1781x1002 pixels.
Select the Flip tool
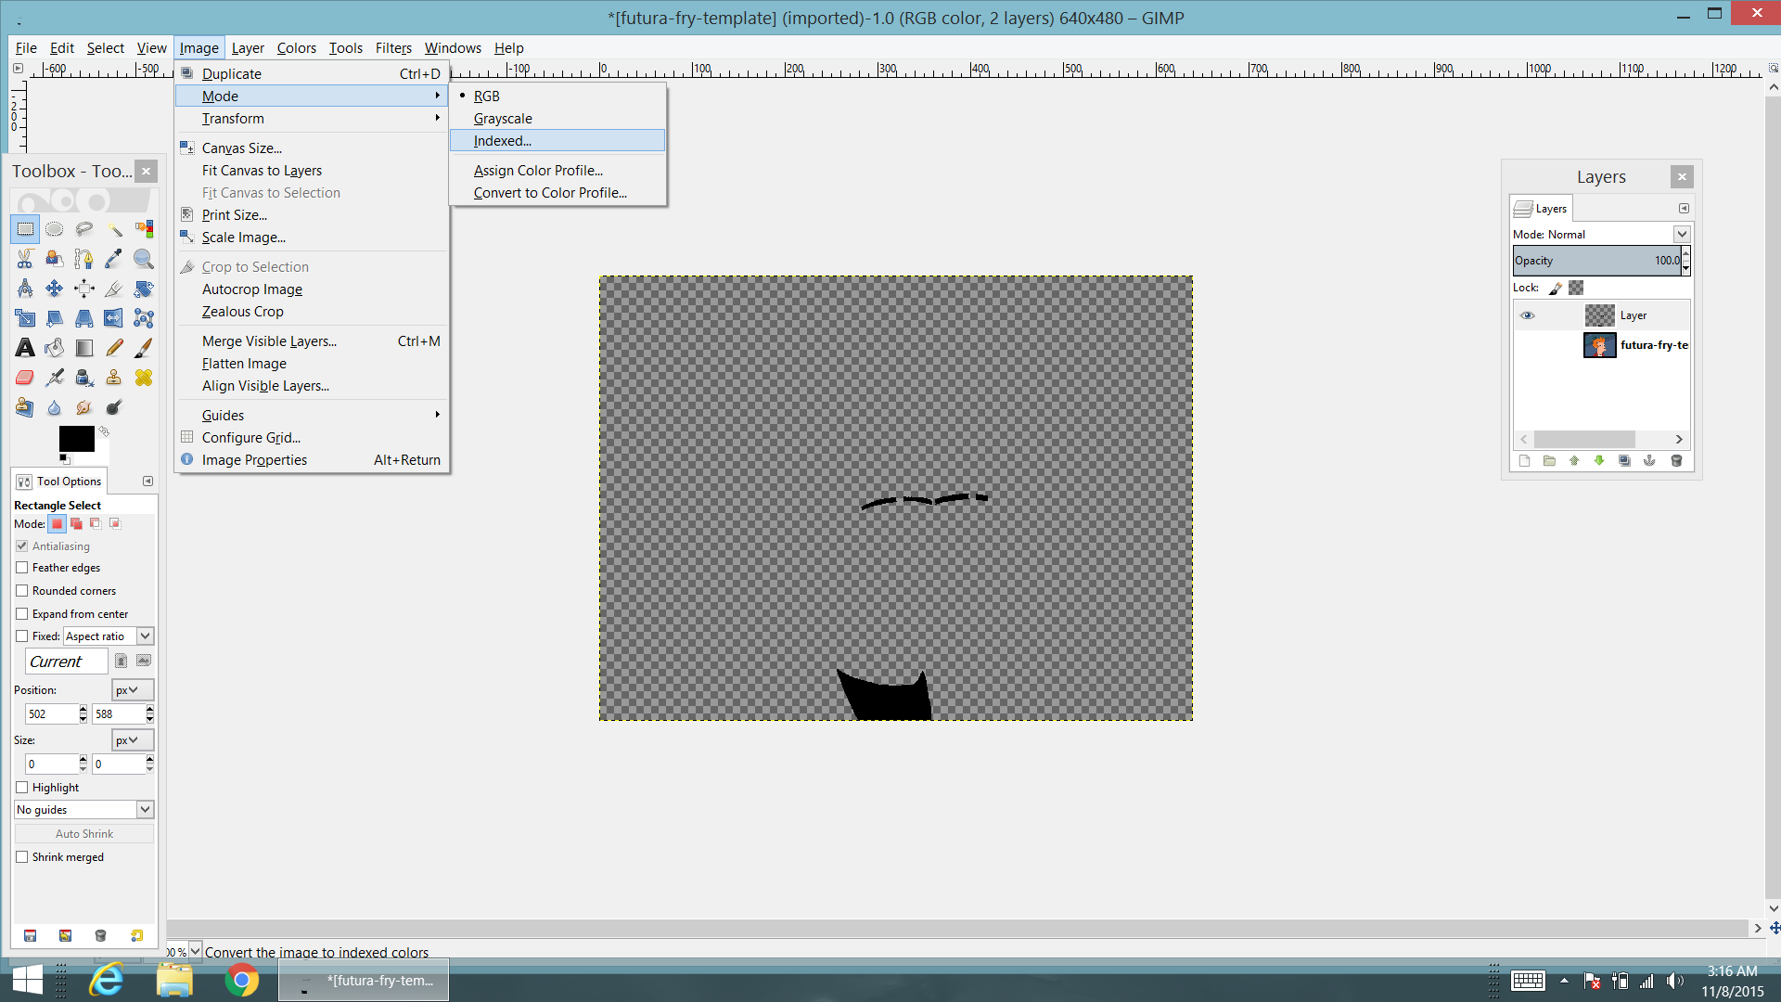point(114,318)
